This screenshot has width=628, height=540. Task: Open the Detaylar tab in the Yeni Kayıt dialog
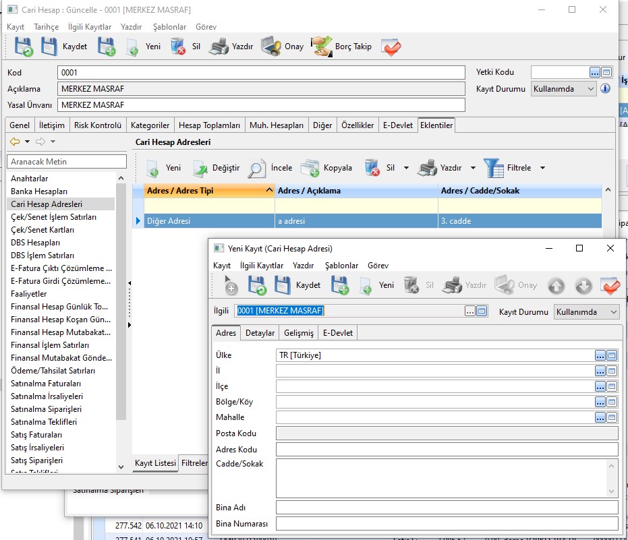pyautogui.click(x=260, y=333)
